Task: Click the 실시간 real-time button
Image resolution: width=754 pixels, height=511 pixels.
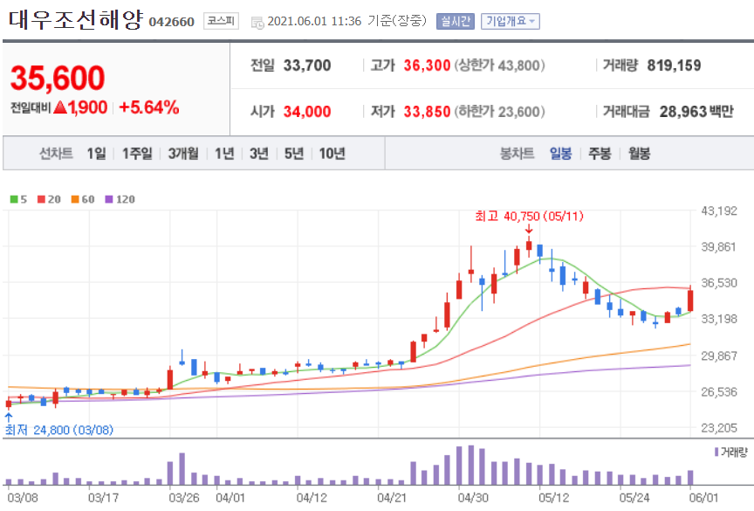Action: (x=456, y=21)
